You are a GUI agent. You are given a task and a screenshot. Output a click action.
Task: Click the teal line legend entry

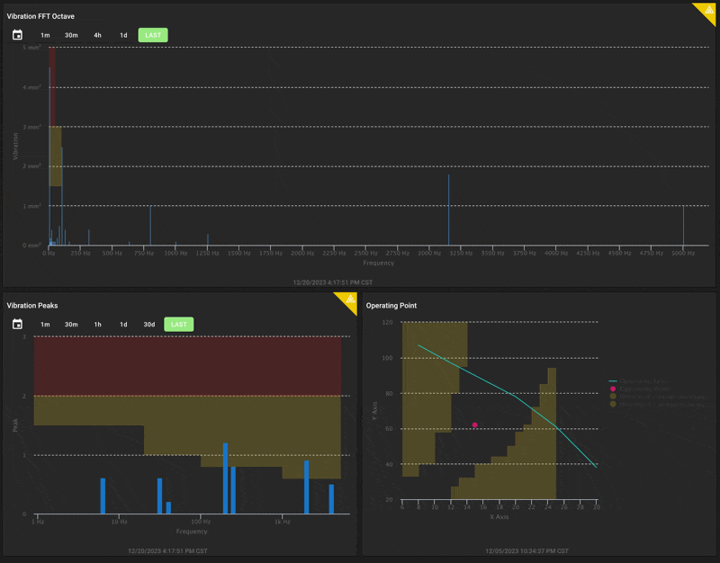[639, 380]
